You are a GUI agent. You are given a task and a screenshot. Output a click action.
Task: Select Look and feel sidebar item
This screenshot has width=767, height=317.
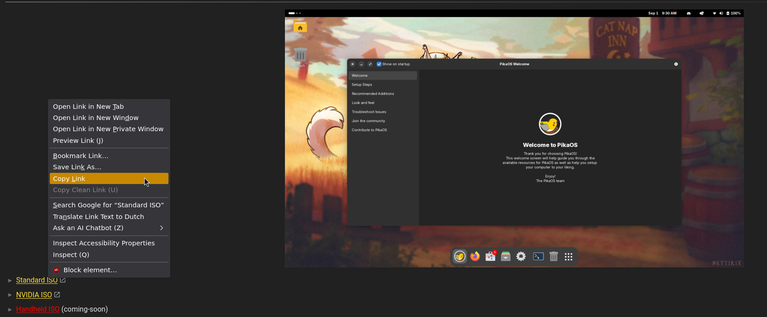point(383,103)
